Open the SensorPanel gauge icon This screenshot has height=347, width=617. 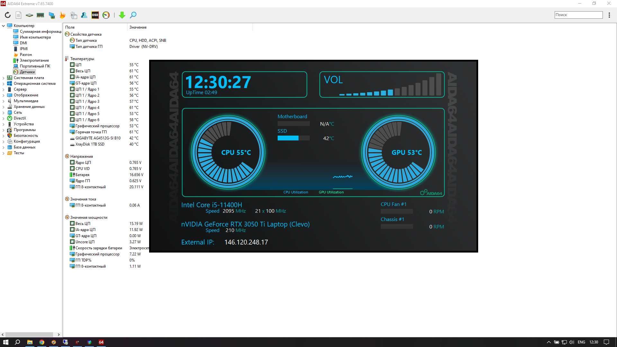(x=106, y=15)
